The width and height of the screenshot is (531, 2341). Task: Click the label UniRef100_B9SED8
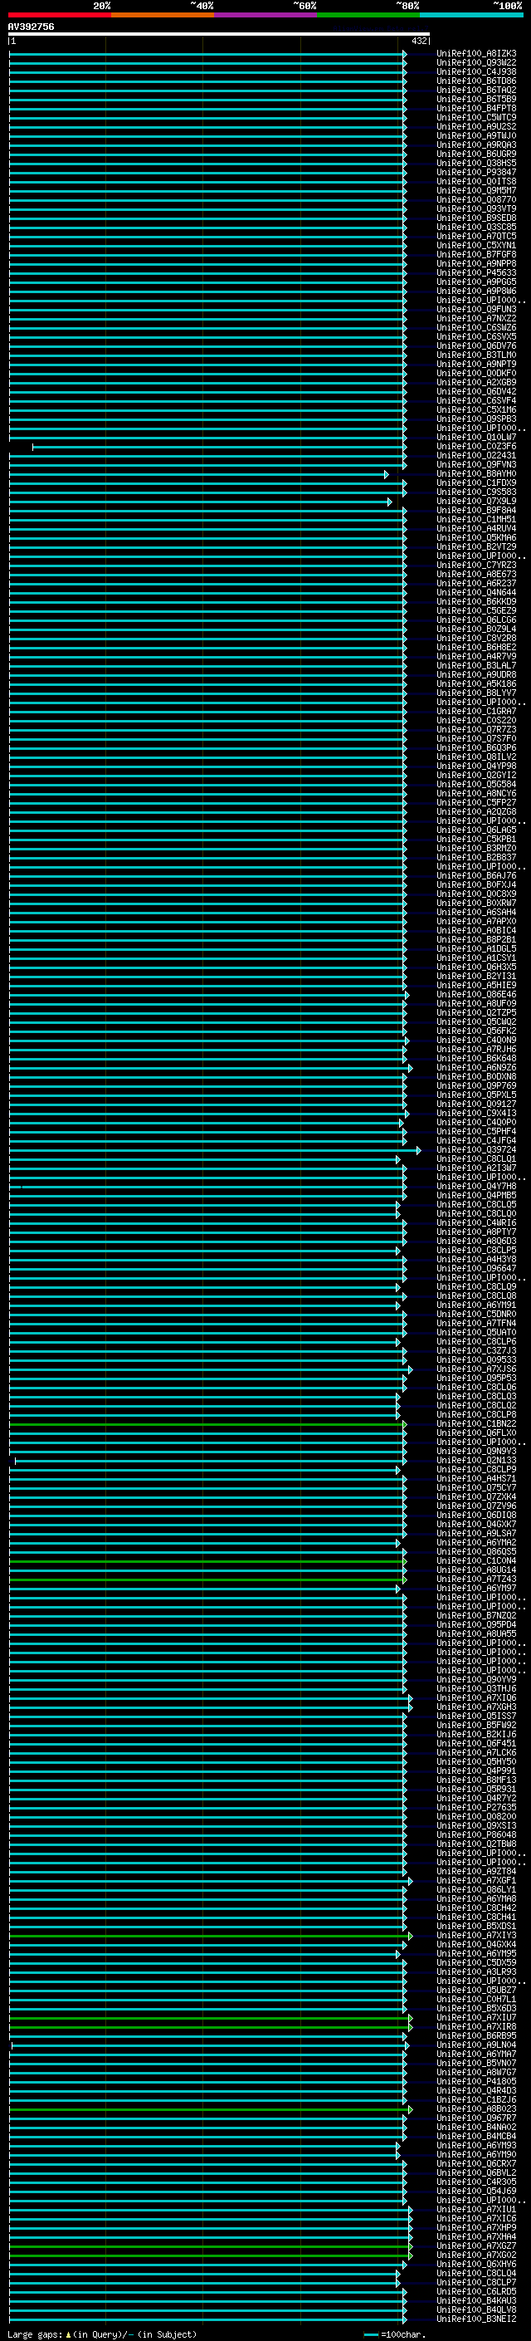[x=476, y=218]
